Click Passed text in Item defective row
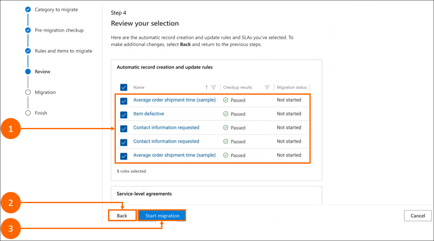This screenshot has height=241, width=434. tap(238, 114)
